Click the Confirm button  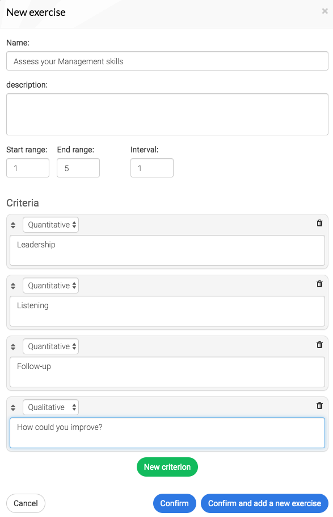coord(175,503)
